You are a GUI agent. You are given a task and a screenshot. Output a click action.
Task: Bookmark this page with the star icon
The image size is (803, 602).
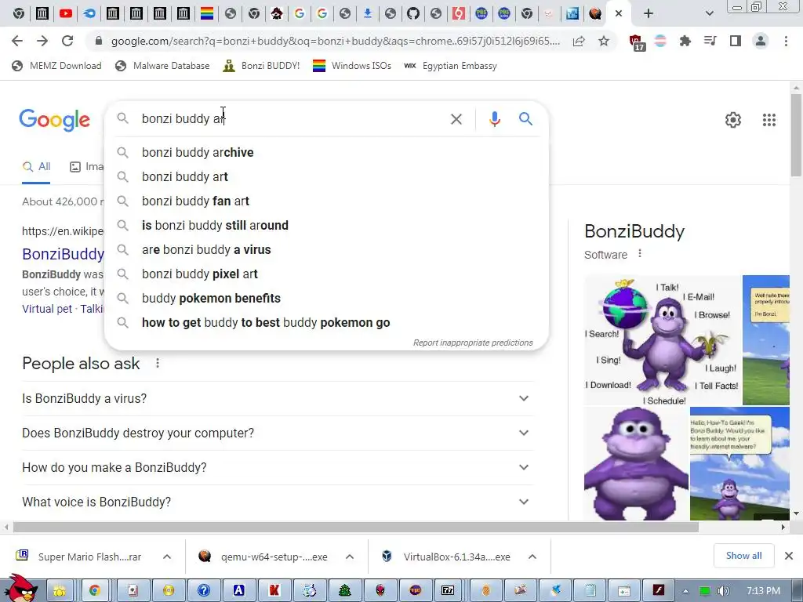(x=604, y=41)
